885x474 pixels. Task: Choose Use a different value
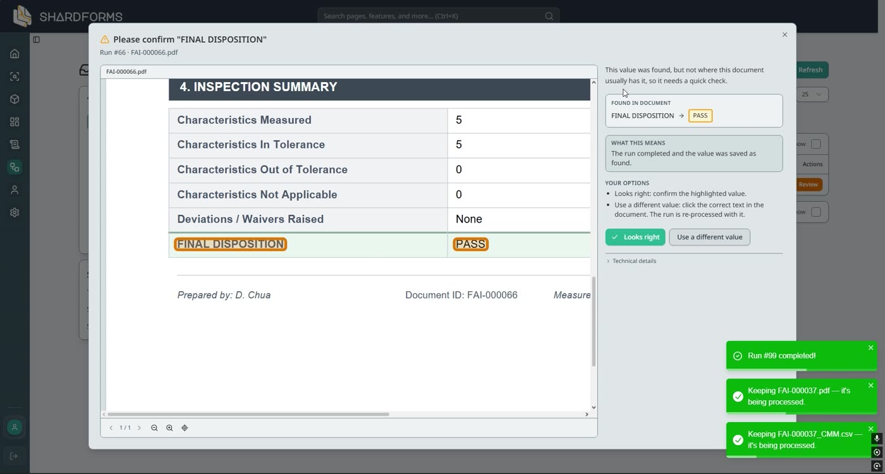709,237
